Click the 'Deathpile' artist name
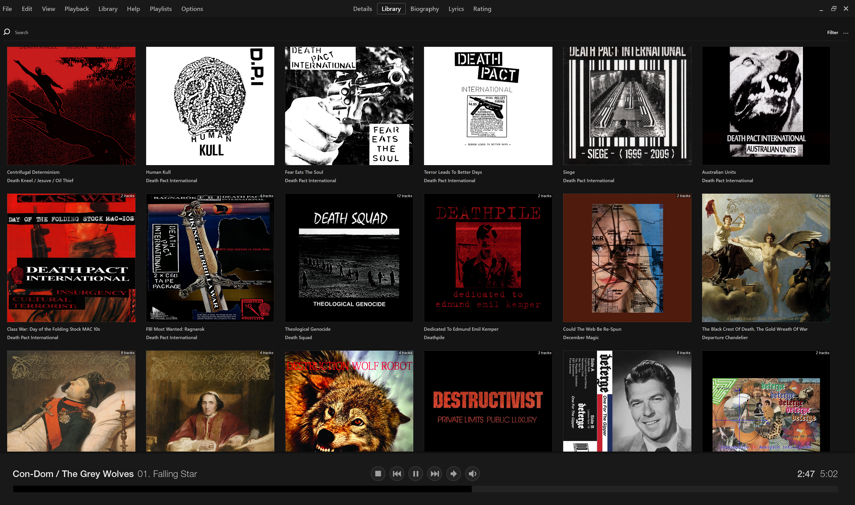 click(x=434, y=338)
